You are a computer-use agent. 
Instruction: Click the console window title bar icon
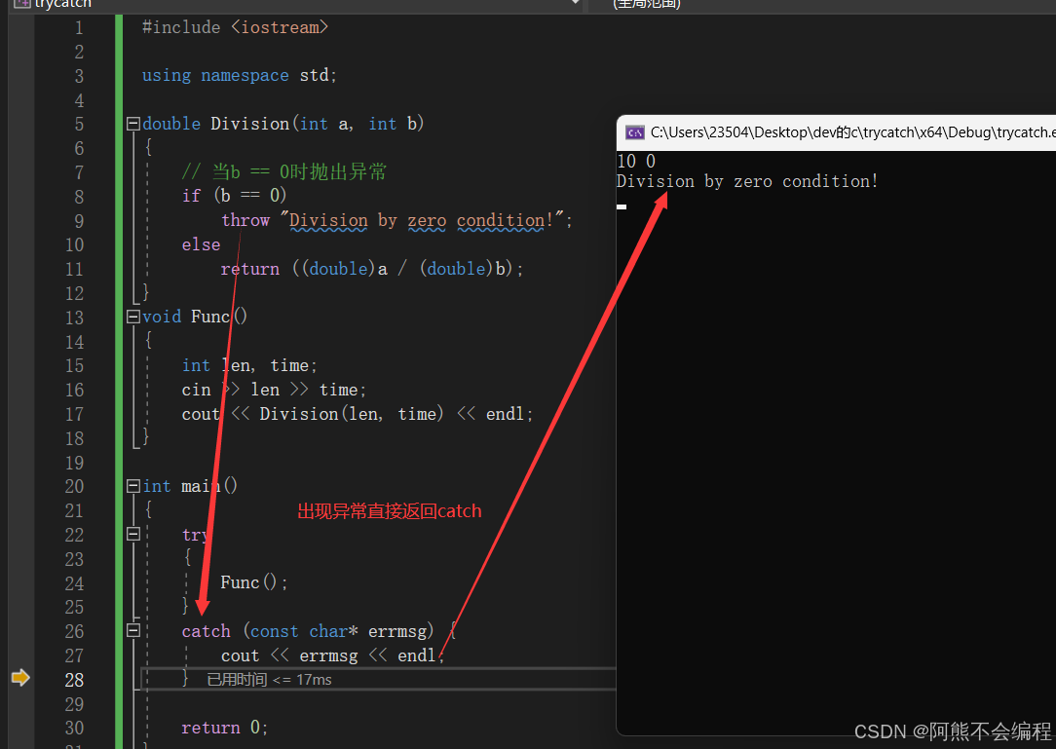pyautogui.click(x=634, y=132)
